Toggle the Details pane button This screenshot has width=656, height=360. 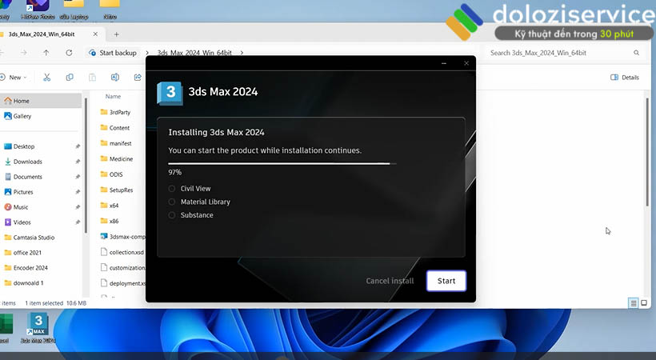tap(625, 78)
